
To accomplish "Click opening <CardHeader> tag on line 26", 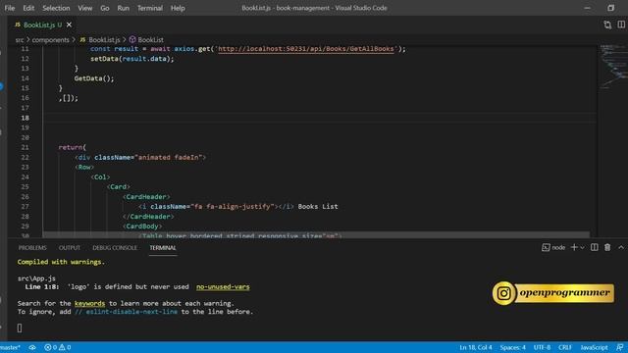I will [x=146, y=197].
